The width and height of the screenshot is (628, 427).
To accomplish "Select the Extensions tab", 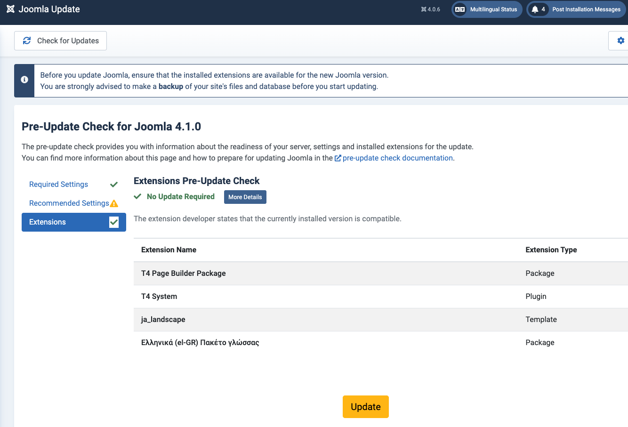I will [48, 222].
